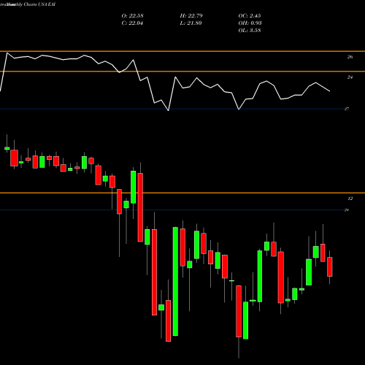
Task: Click the "12" label under the lower orange line
Action: pos(350,199)
